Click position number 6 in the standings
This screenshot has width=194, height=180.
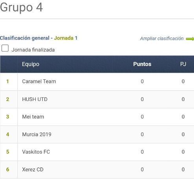tap(7, 169)
